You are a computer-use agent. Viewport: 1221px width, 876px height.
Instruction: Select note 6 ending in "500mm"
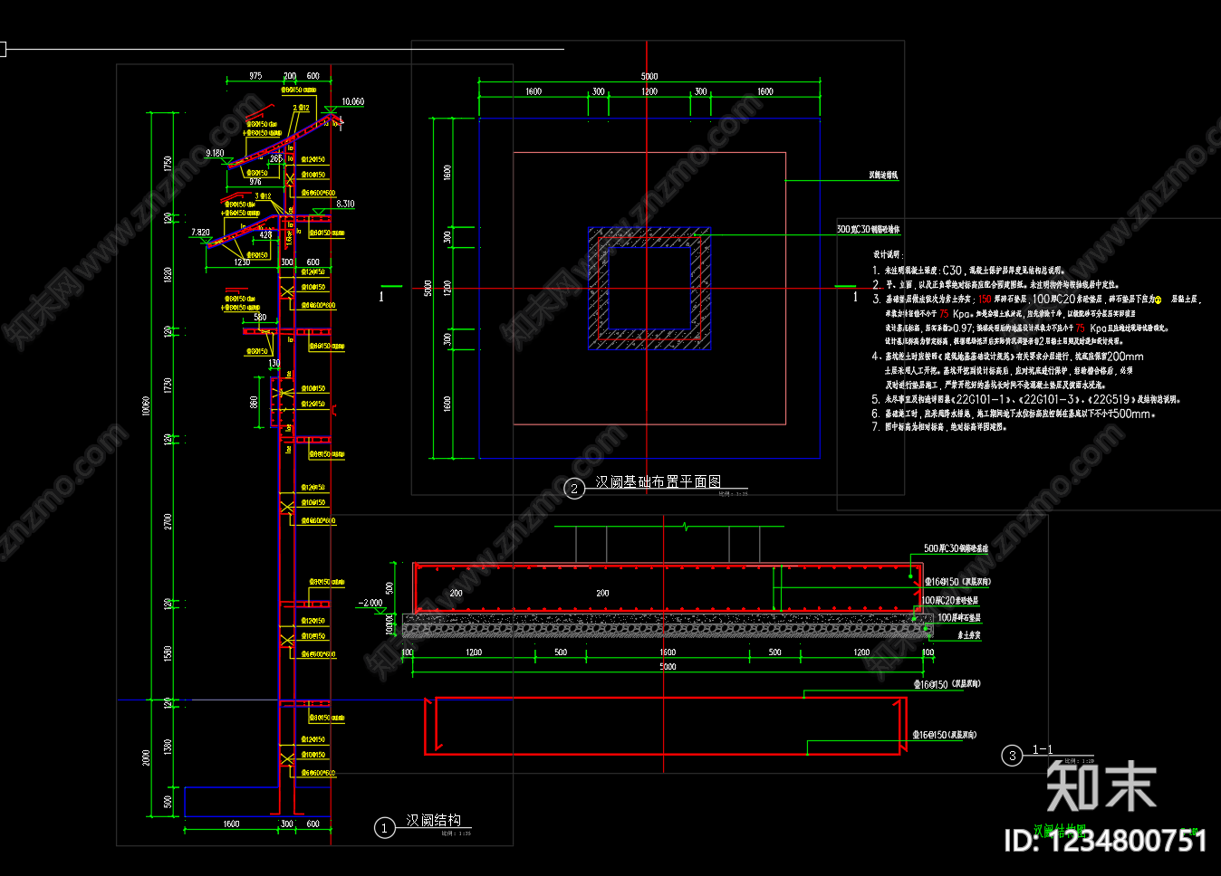pos(1014,414)
